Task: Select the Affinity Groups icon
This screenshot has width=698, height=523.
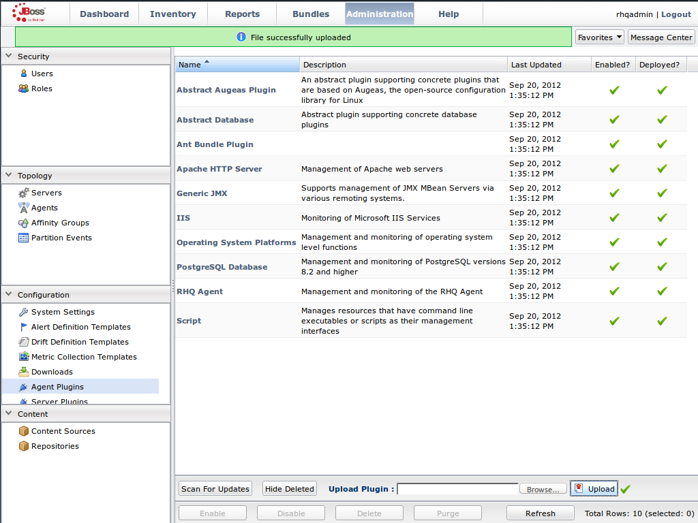Action: click(22, 223)
